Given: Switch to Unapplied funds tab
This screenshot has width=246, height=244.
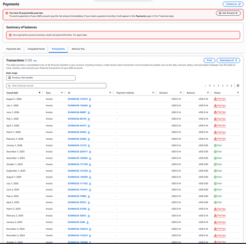Looking at the screenshot, I should (36, 49).
